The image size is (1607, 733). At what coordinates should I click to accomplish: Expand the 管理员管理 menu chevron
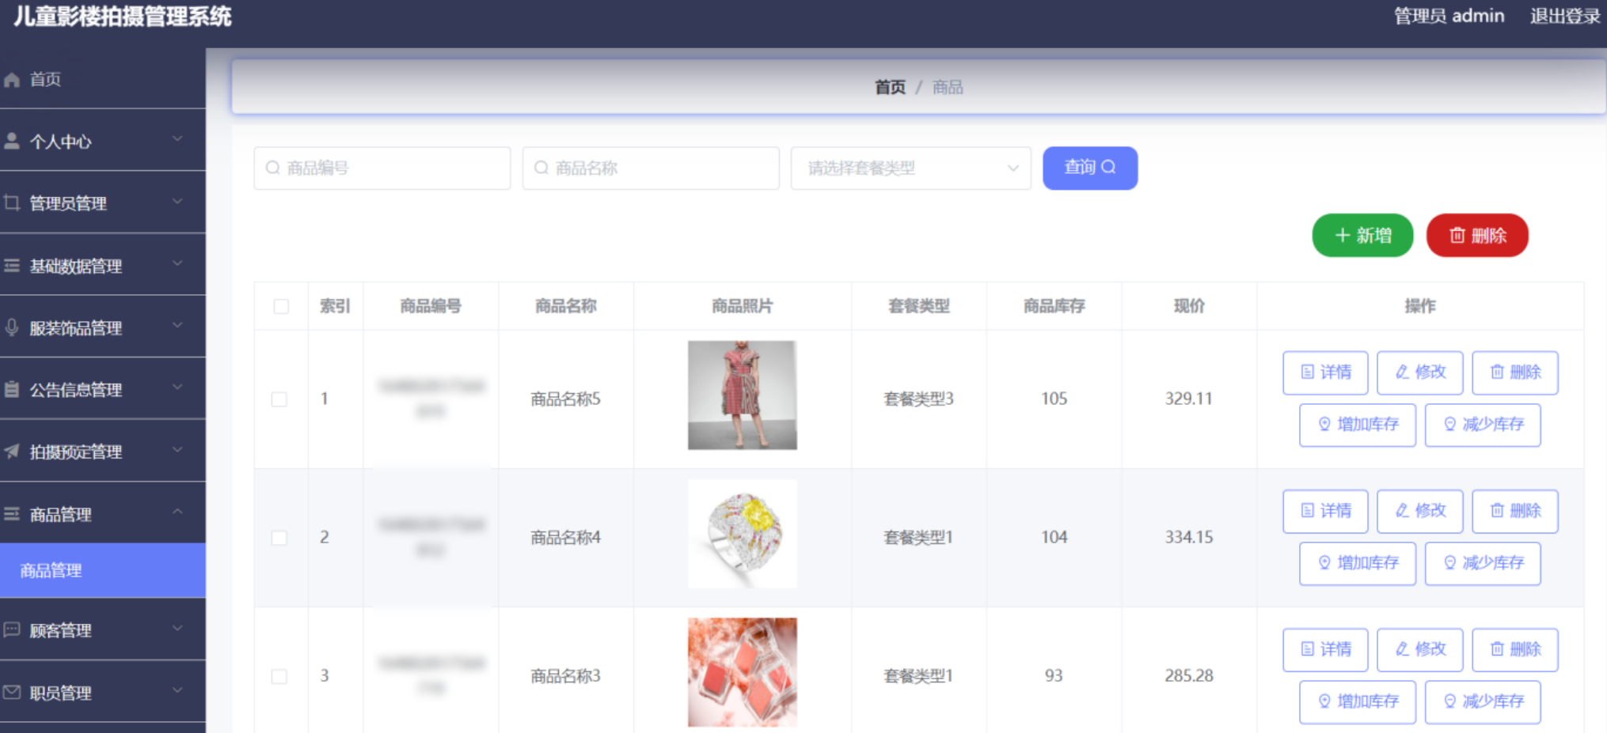(177, 201)
